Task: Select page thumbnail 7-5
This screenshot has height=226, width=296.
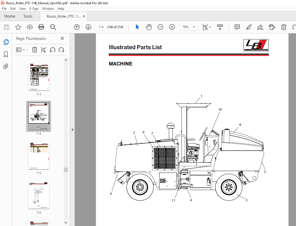Action: click(39, 156)
